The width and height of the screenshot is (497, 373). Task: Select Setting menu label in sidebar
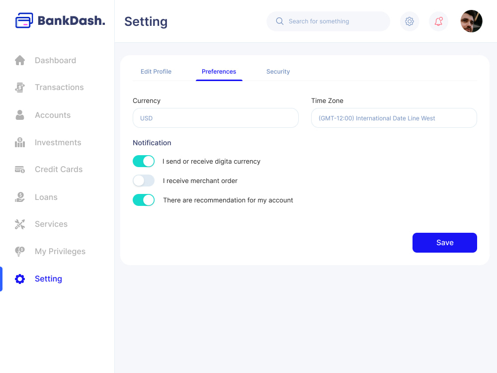tap(49, 279)
